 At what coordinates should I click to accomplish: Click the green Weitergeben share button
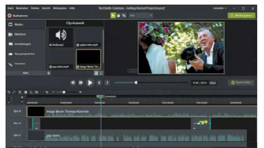point(241,15)
